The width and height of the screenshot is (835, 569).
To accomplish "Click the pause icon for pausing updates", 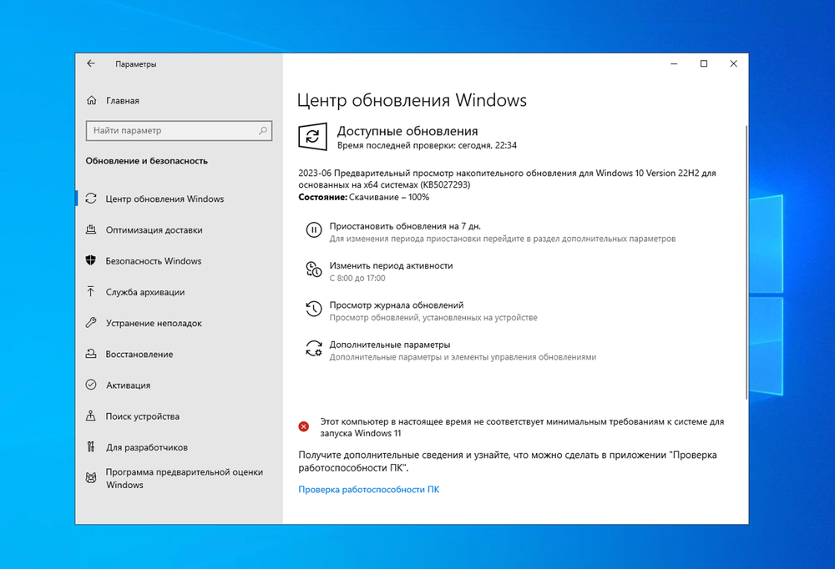I will coord(314,230).
